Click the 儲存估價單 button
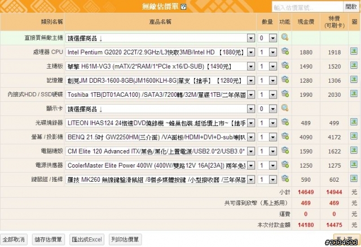Viewport: 361px width, 247px height. 49,240
